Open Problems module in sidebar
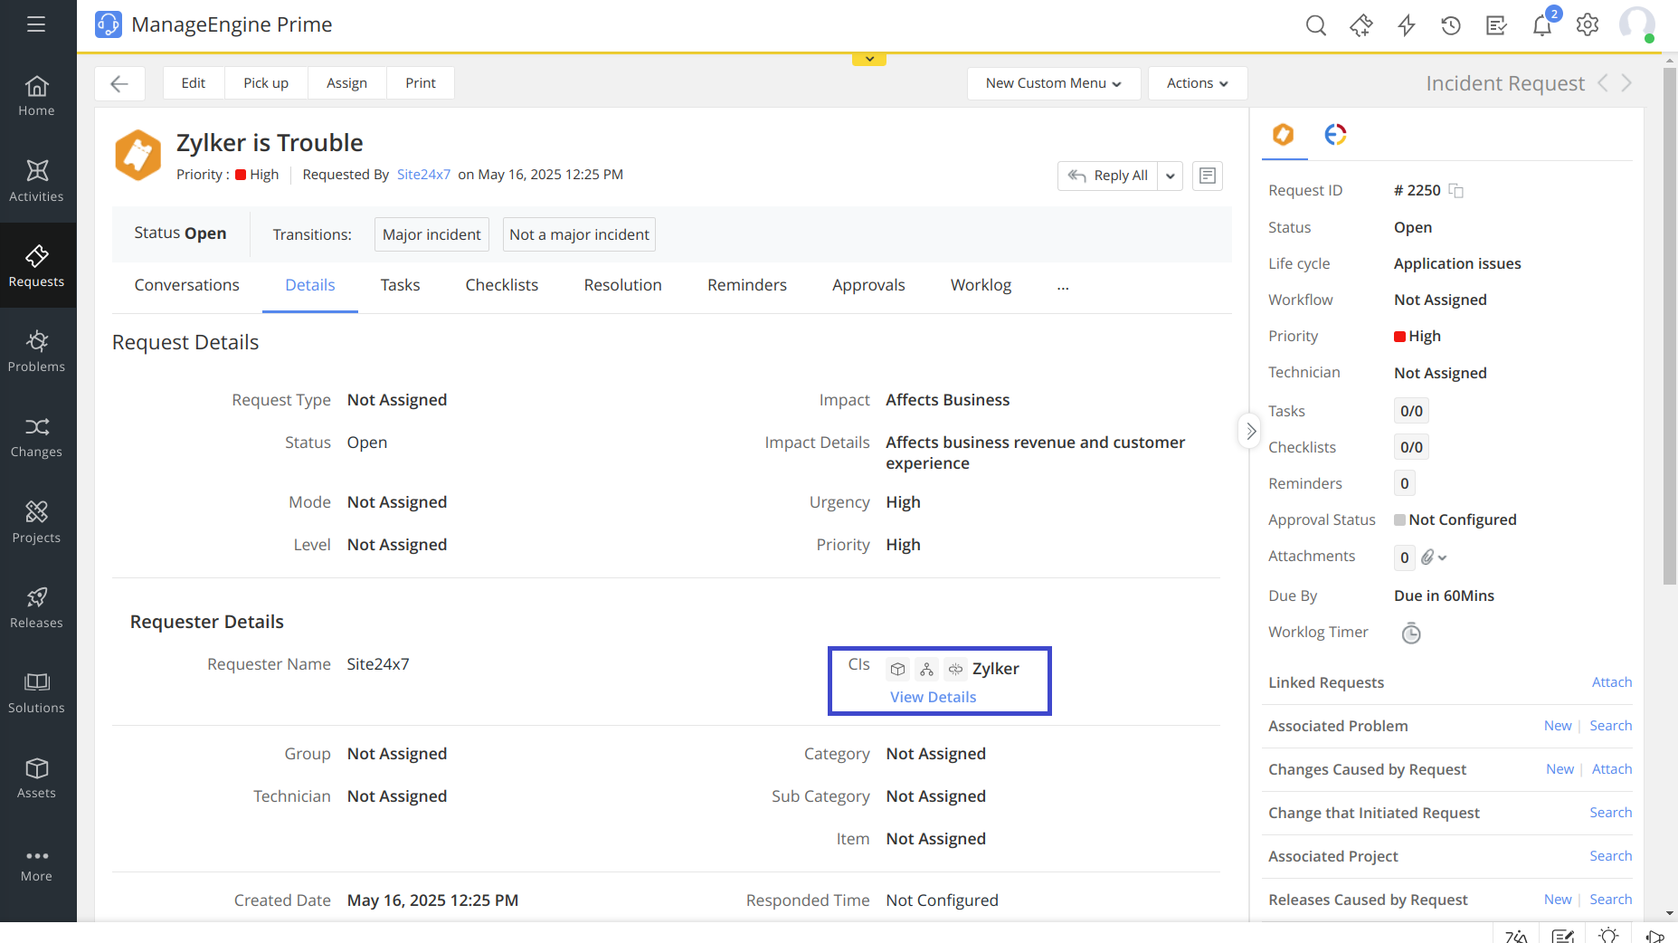 pyautogui.click(x=36, y=351)
